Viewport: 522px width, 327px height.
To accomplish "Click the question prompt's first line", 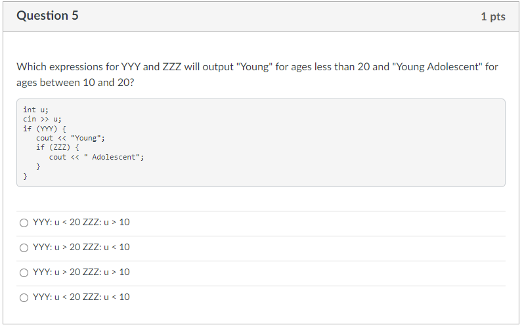I will point(257,67).
